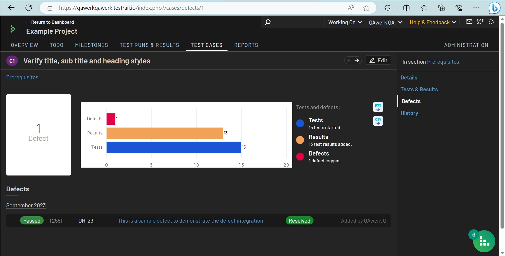The width and height of the screenshot is (505, 256).
Task: Open browser settings and more menu
Action: pyautogui.click(x=476, y=8)
